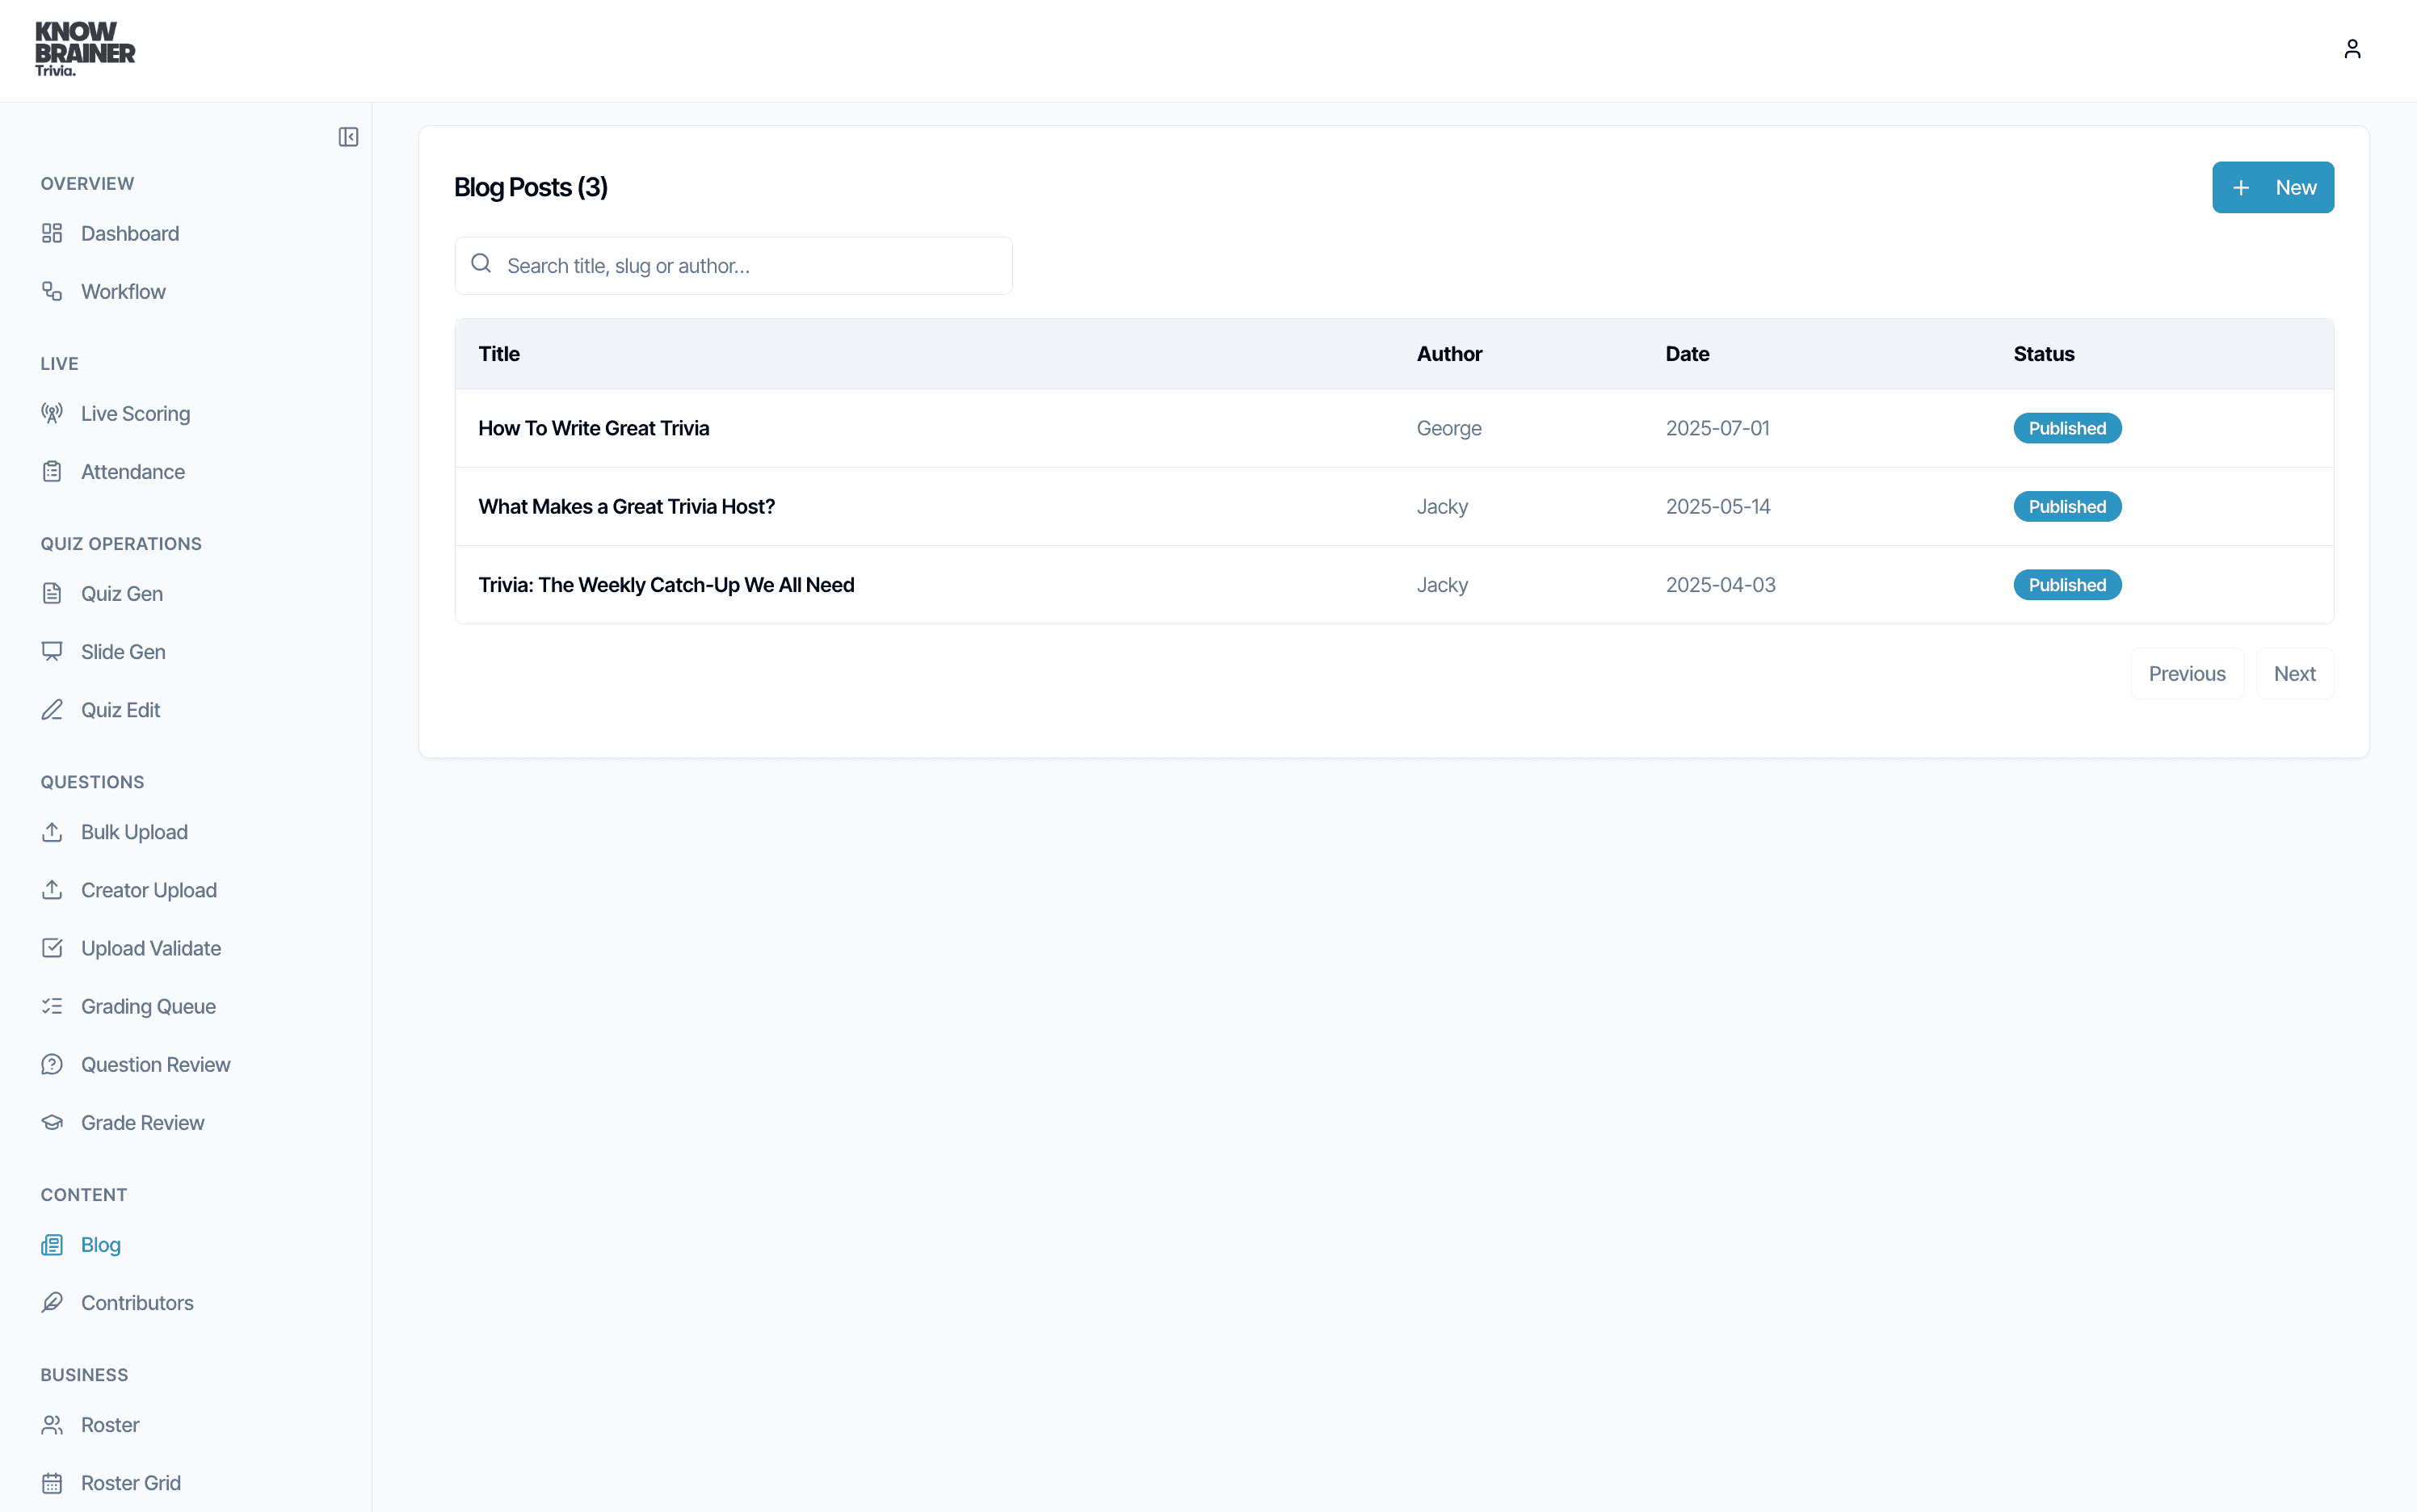Click Published badge for 2025-07-01 post
The height and width of the screenshot is (1512, 2417).
(2066, 428)
